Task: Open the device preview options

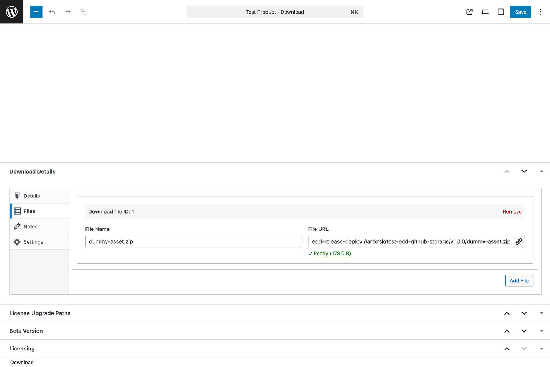Action: [x=485, y=12]
